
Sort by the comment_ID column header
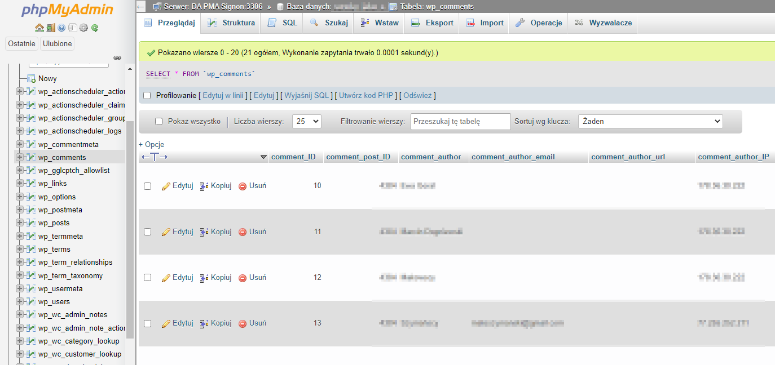[293, 157]
